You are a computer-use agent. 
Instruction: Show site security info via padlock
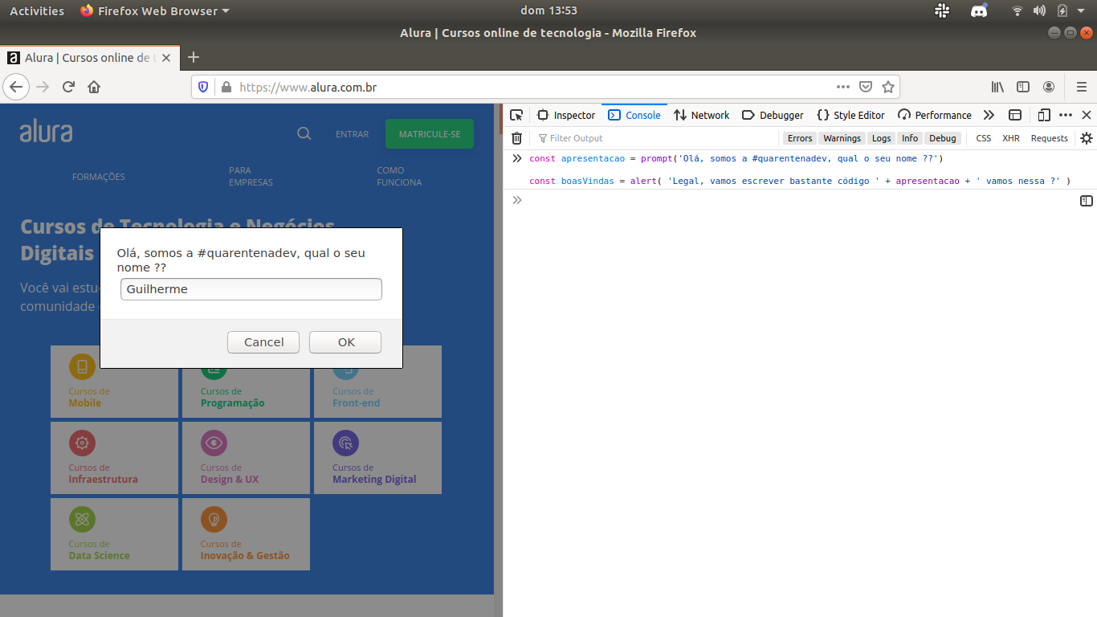pyautogui.click(x=226, y=87)
